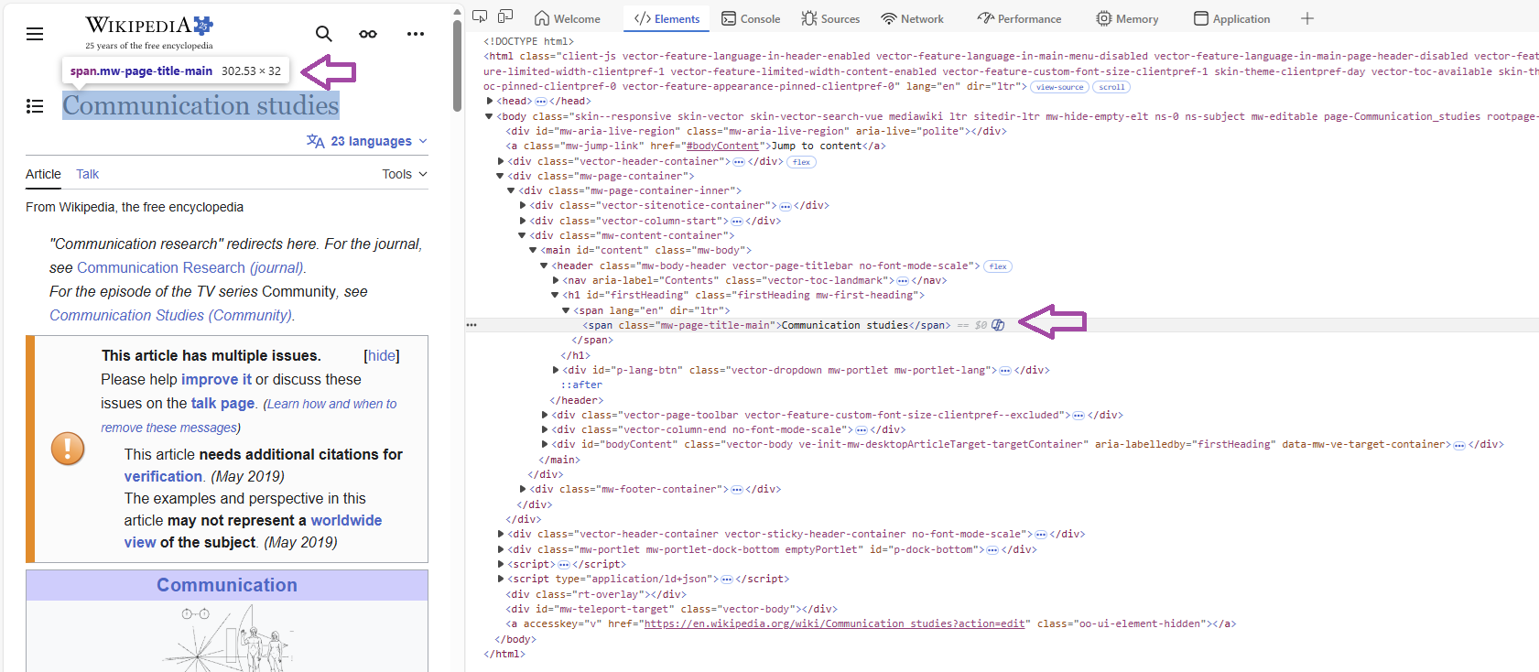Click the view-source badge on the html element

[x=1060, y=87]
